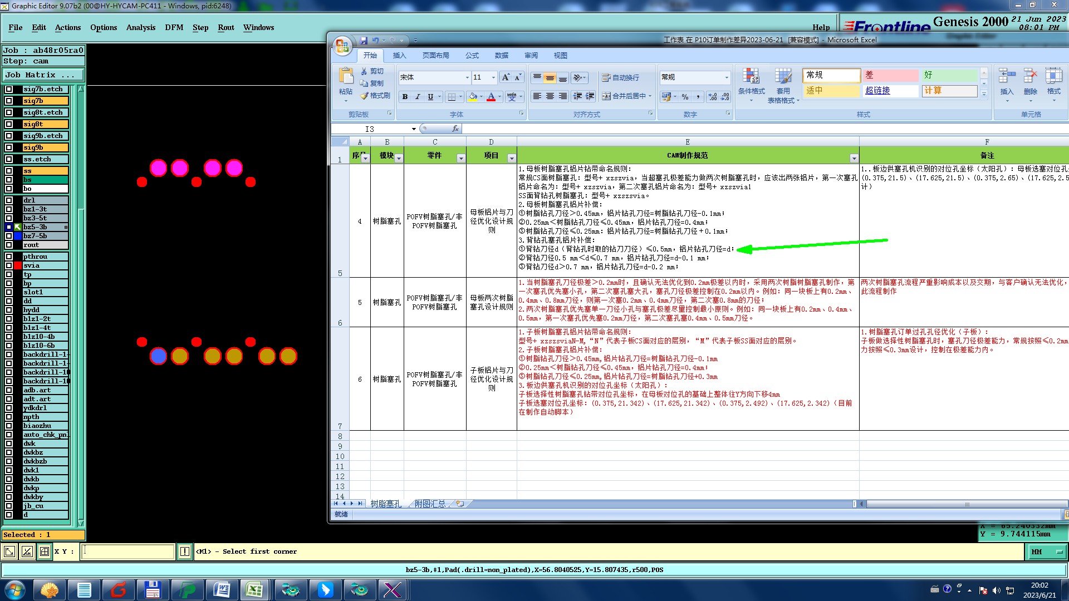Open filter dropdown for column 模块
This screenshot has height=601, width=1069.
[x=399, y=159]
